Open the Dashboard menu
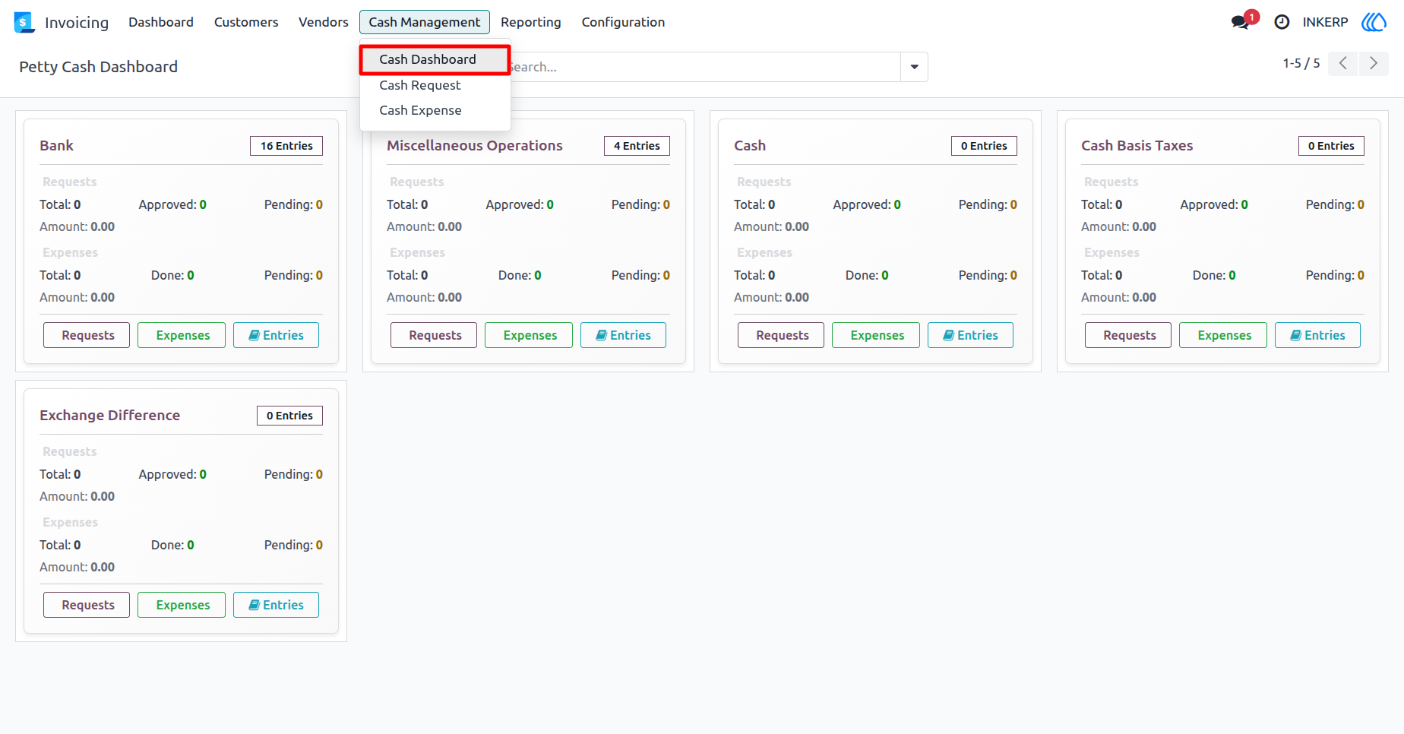Image resolution: width=1404 pixels, height=734 pixels. 161,22
